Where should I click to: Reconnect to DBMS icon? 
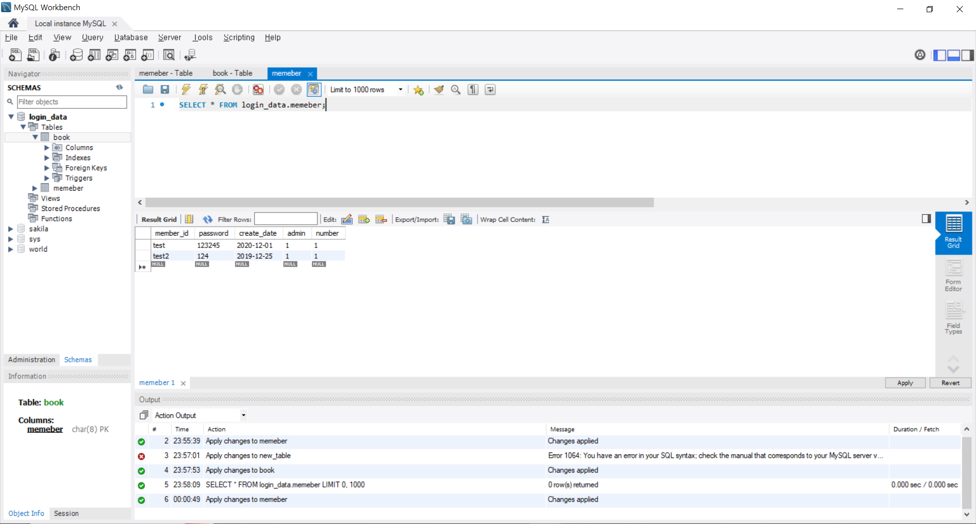point(191,55)
